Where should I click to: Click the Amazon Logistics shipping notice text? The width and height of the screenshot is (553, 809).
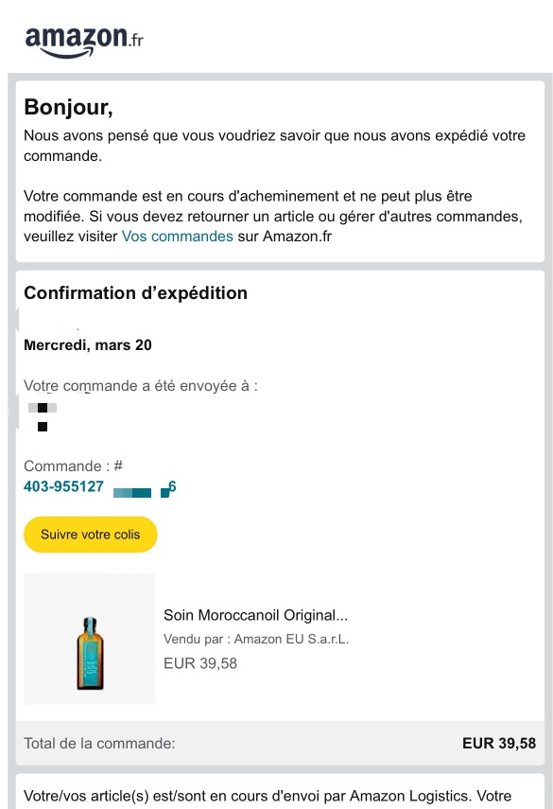[268, 796]
